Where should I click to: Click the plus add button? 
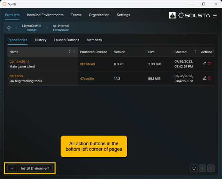click(x=12, y=168)
